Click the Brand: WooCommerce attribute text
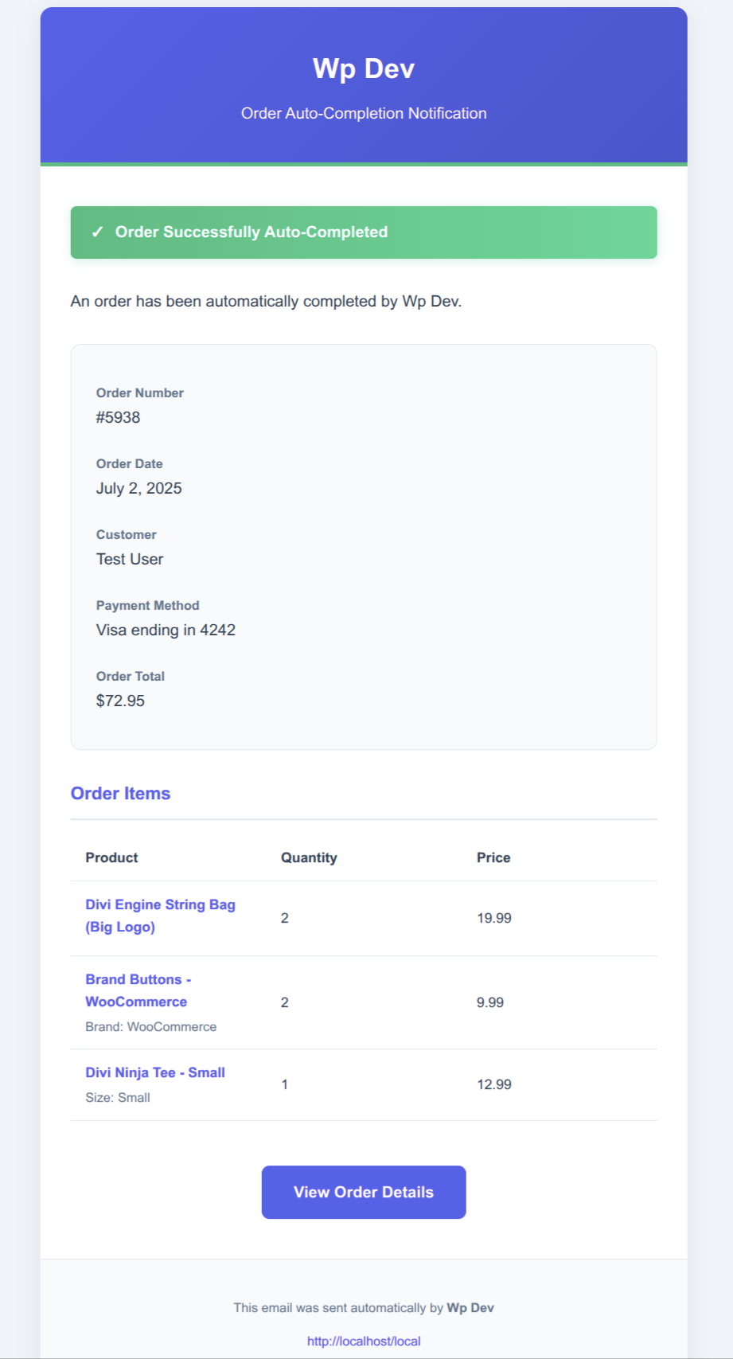This screenshot has width=733, height=1359. (151, 1026)
